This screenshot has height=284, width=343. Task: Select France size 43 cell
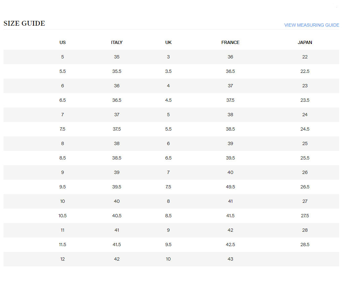(x=230, y=259)
